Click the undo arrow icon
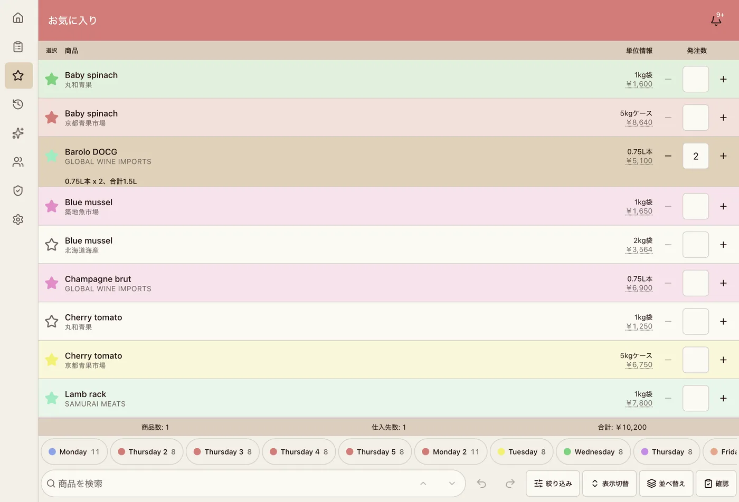Image resolution: width=739 pixels, height=502 pixels. (x=481, y=484)
